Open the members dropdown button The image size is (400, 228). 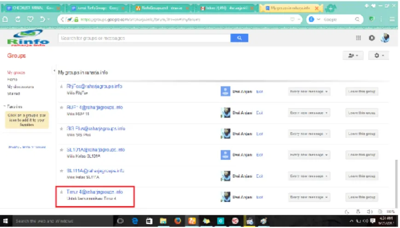point(353,56)
